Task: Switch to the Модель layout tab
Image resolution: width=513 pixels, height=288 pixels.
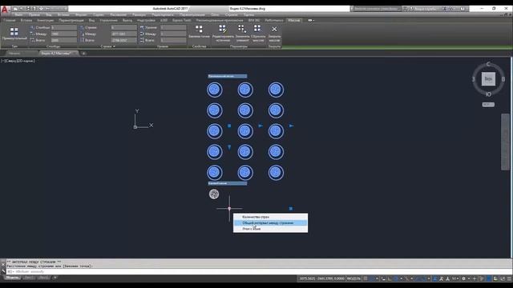Action: (x=12, y=278)
